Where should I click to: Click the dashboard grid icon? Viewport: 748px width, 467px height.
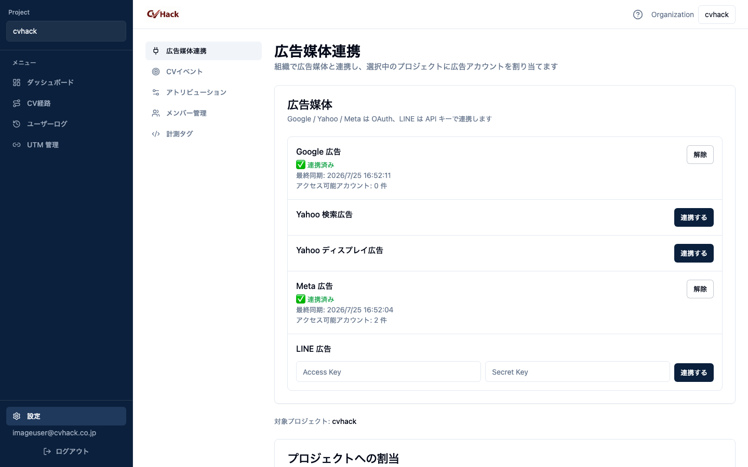point(17,83)
